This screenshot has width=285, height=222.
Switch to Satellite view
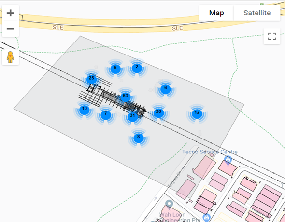[x=257, y=13]
